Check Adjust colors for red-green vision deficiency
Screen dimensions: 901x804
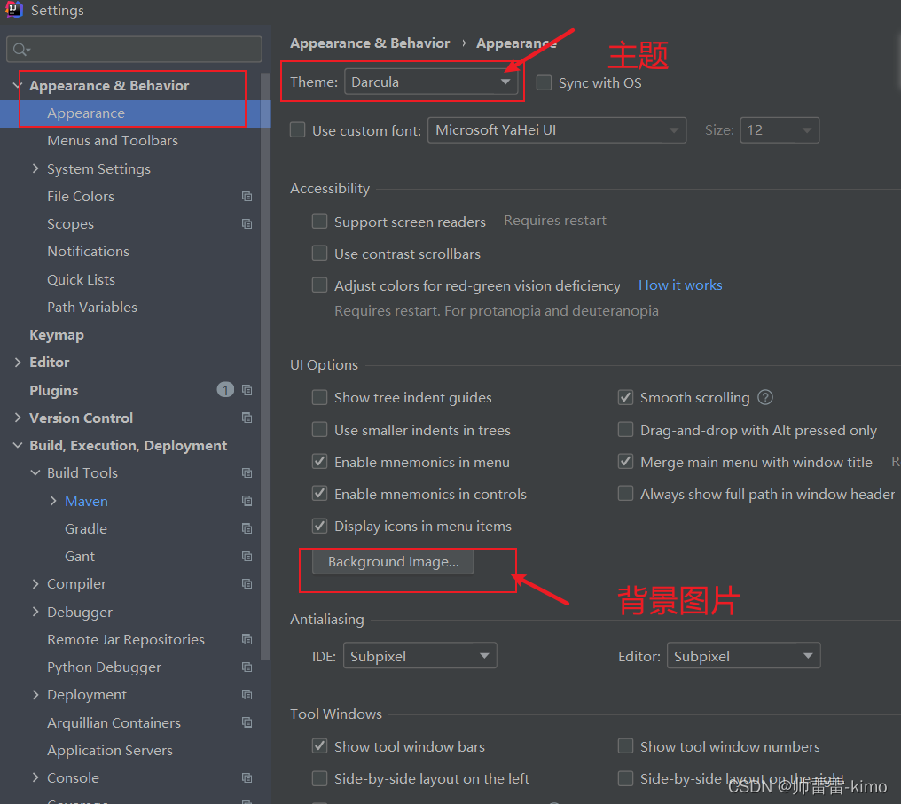319,285
